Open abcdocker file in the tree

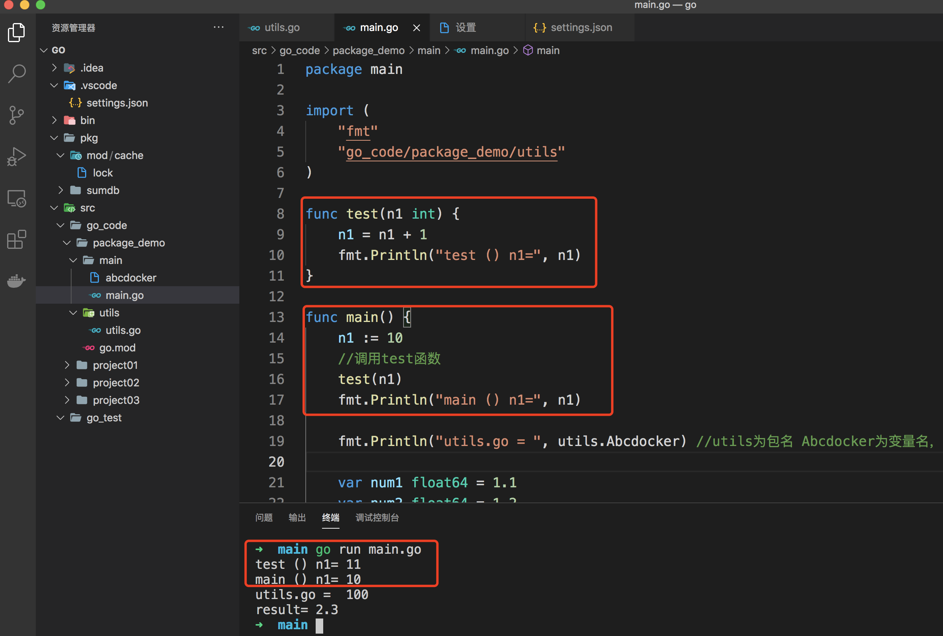130,278
